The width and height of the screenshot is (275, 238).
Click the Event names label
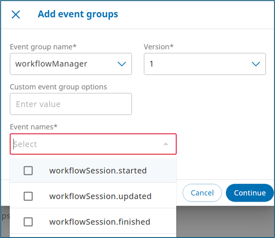pyautogui.click(x=34, y=127)
